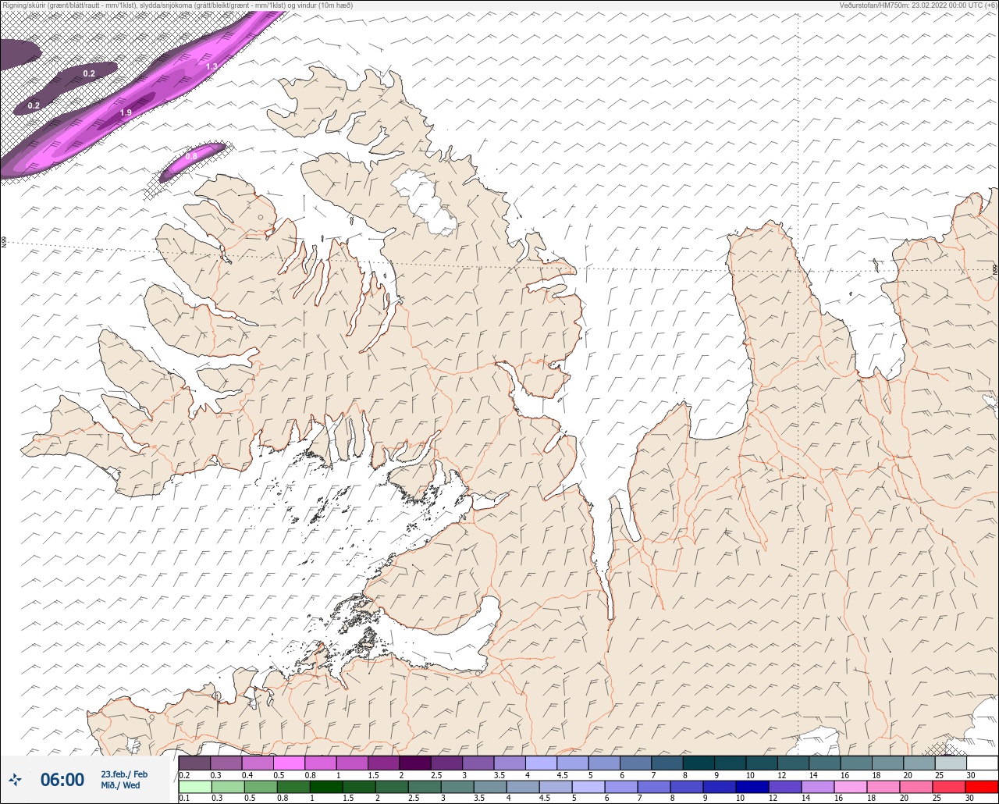999x804 pixels.
Task: Click the white glacier patch in the northern peninsula
Action: coord(425,203)
